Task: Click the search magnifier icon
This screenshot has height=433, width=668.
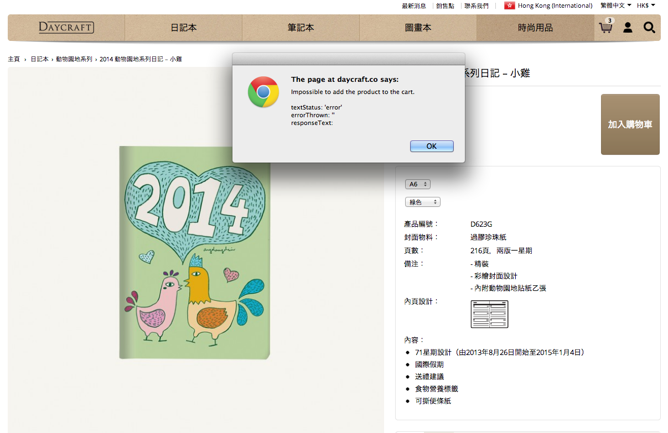Action: coord(649,27)
